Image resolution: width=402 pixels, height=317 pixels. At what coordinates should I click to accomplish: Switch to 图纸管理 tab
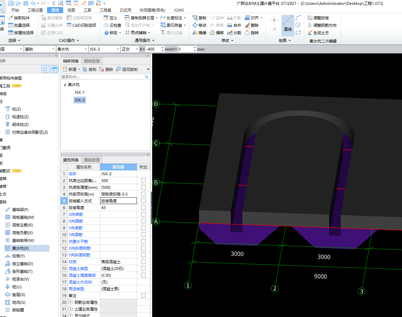click(92, 61)
